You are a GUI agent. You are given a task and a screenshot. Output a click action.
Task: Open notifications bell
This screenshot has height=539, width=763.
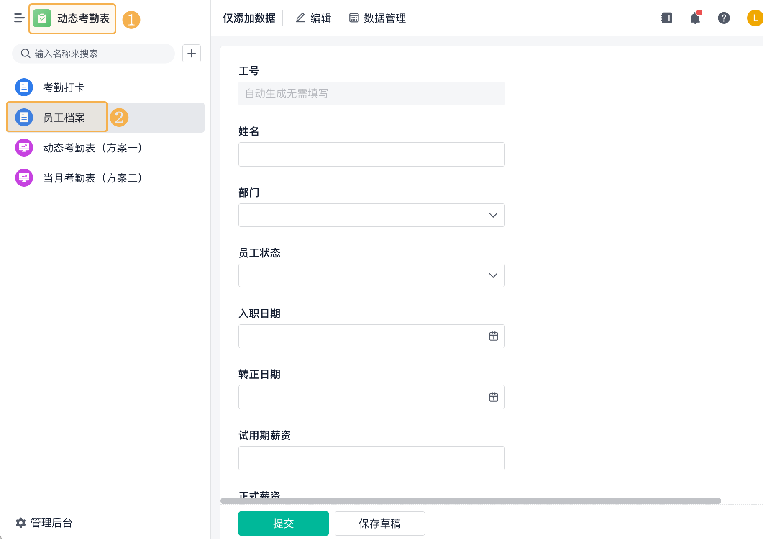pos(695,18)
